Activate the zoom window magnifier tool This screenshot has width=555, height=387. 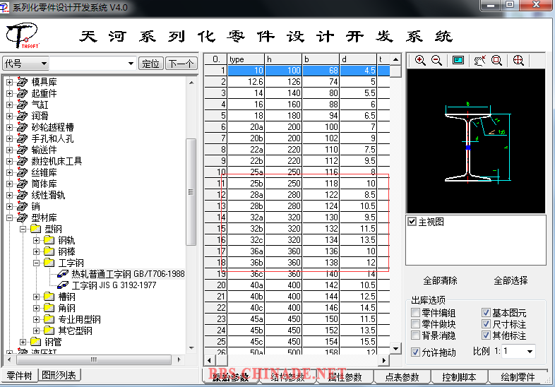coord(496,61)
